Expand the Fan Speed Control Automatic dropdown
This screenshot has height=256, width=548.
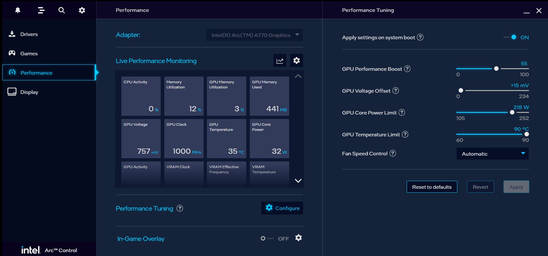[492, 154]
